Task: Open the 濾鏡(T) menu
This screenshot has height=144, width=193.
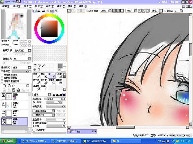Action: [61, 6]
